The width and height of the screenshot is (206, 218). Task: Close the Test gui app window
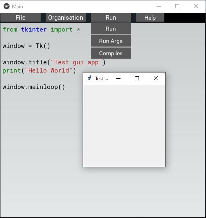[x=156, y=78]
